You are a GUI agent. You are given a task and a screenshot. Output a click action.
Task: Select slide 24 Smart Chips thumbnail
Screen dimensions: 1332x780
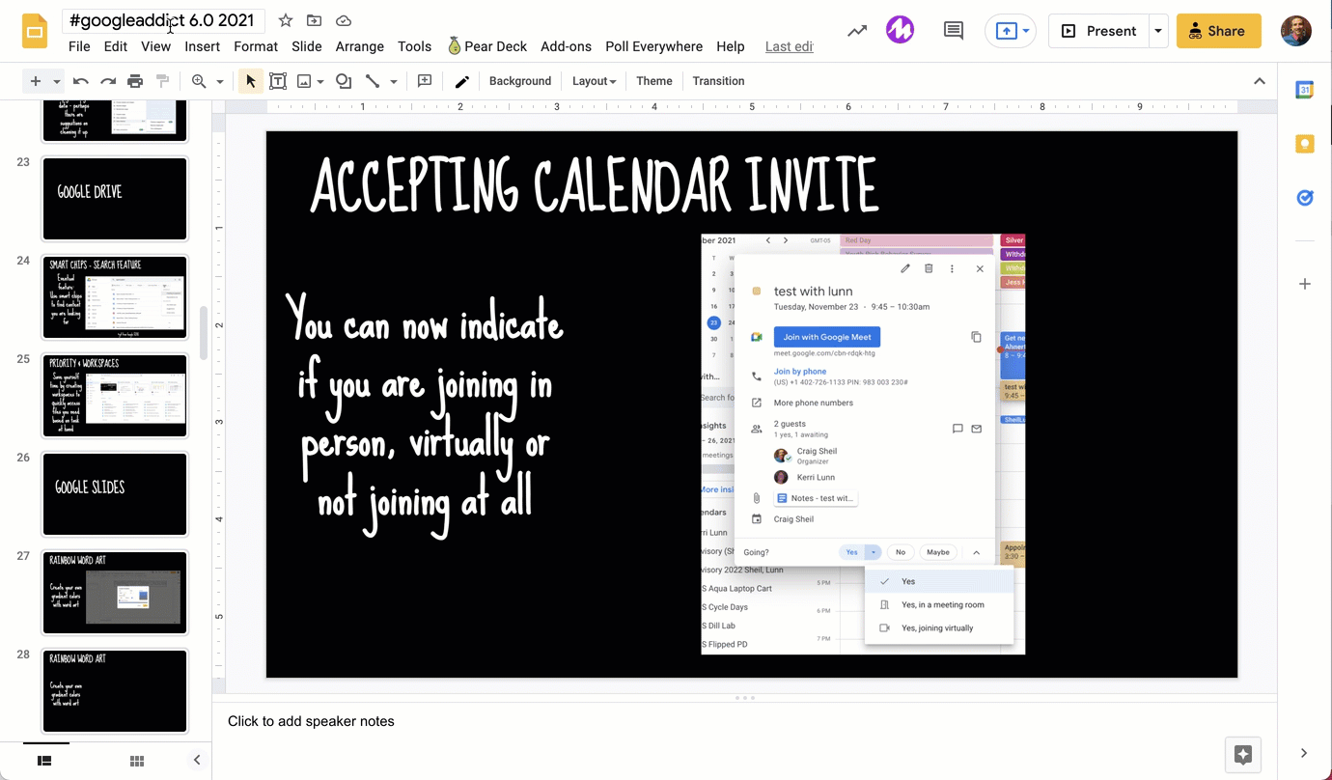(x=115, y=297)
